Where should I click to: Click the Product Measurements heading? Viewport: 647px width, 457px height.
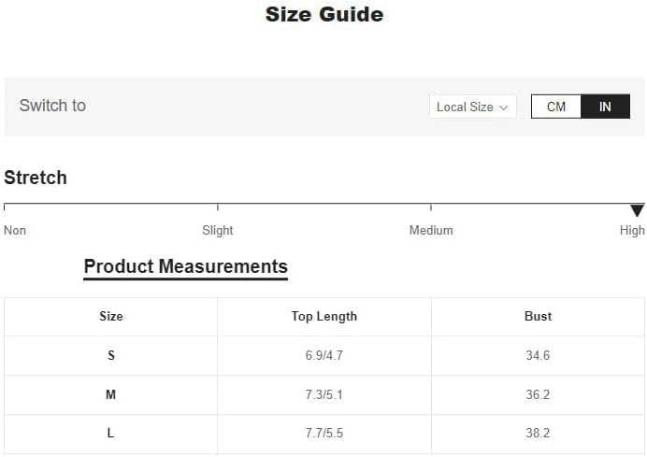(185, 266)
